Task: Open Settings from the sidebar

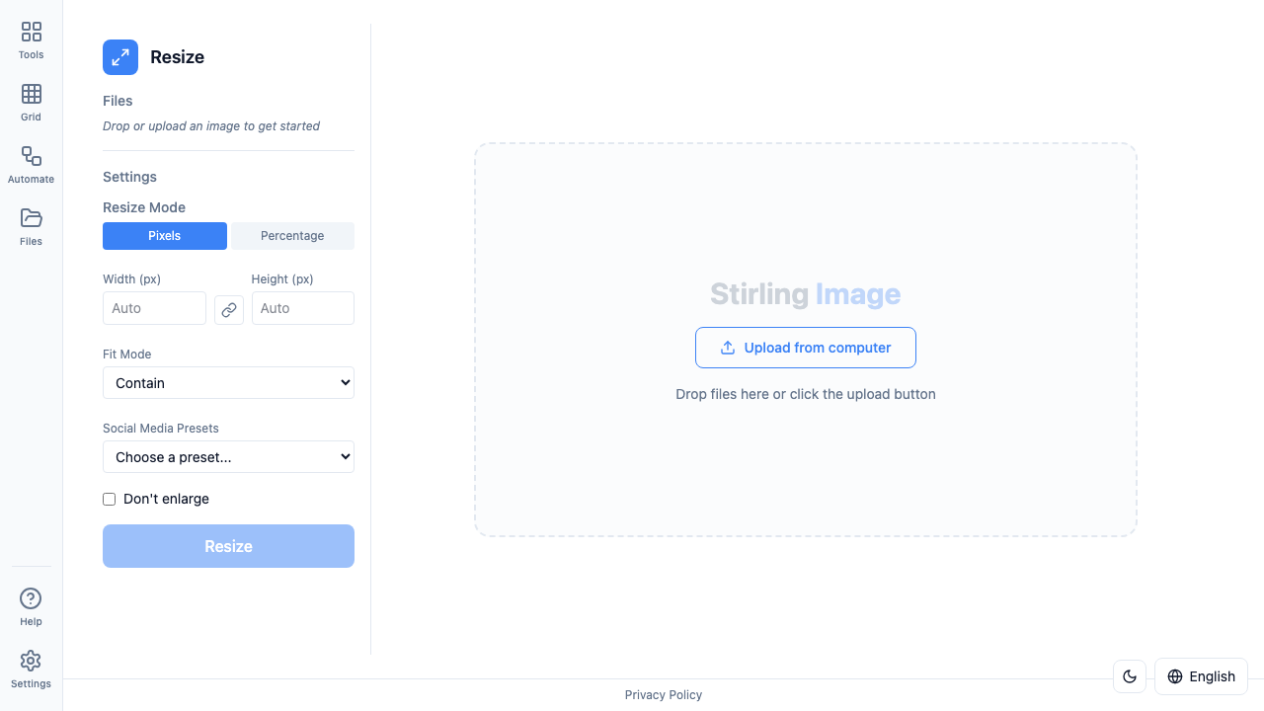Action: click(32, 670)
